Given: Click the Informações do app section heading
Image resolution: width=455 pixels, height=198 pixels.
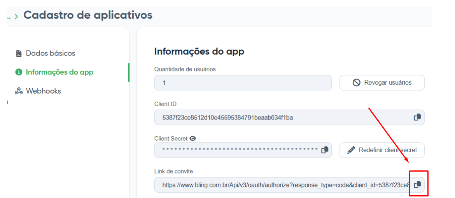Looking at the screenshot, I should 199,51.
